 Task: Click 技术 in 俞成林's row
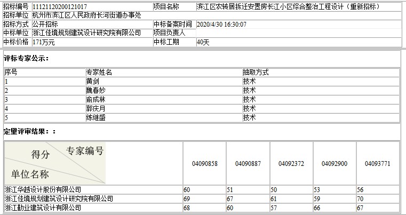click(249, 99)
